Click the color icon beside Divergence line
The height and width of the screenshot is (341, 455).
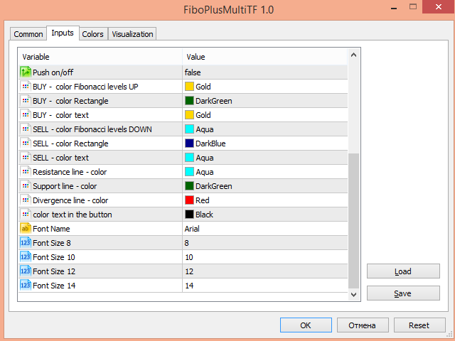(x=26, y=200)
